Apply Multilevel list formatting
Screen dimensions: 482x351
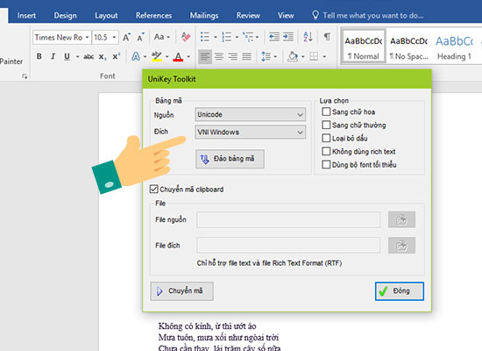pyautogui.click(x=248, y=37)
